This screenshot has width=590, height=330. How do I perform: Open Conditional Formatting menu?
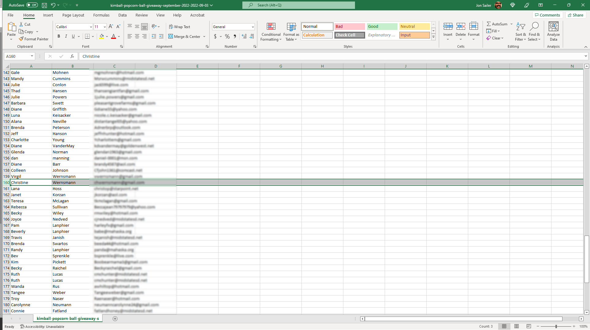[271, 32]
